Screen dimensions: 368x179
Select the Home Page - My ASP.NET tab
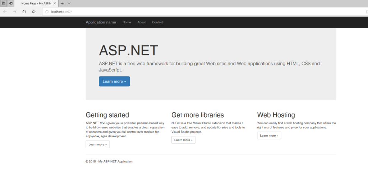point(36,4)
